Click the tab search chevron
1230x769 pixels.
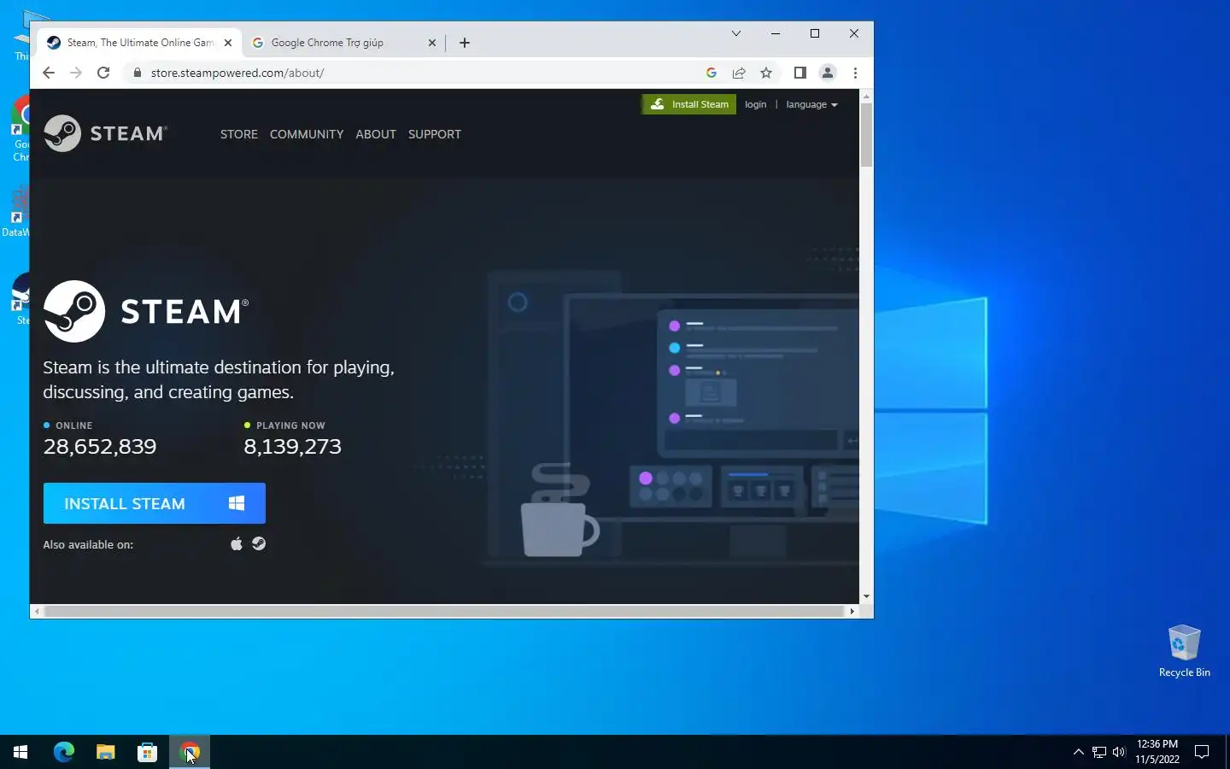point(736,33)
